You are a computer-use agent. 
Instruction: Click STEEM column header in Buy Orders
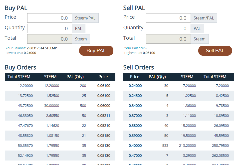pyautogui.click(x=50, y=77)
